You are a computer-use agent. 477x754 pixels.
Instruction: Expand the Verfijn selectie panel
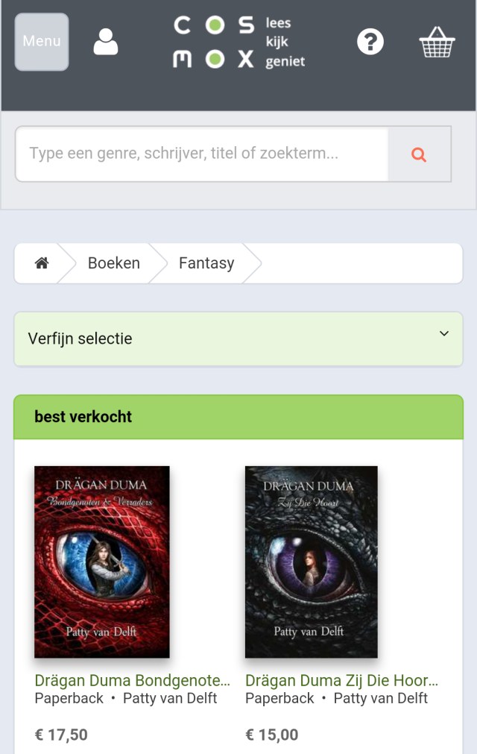[238, 339]
